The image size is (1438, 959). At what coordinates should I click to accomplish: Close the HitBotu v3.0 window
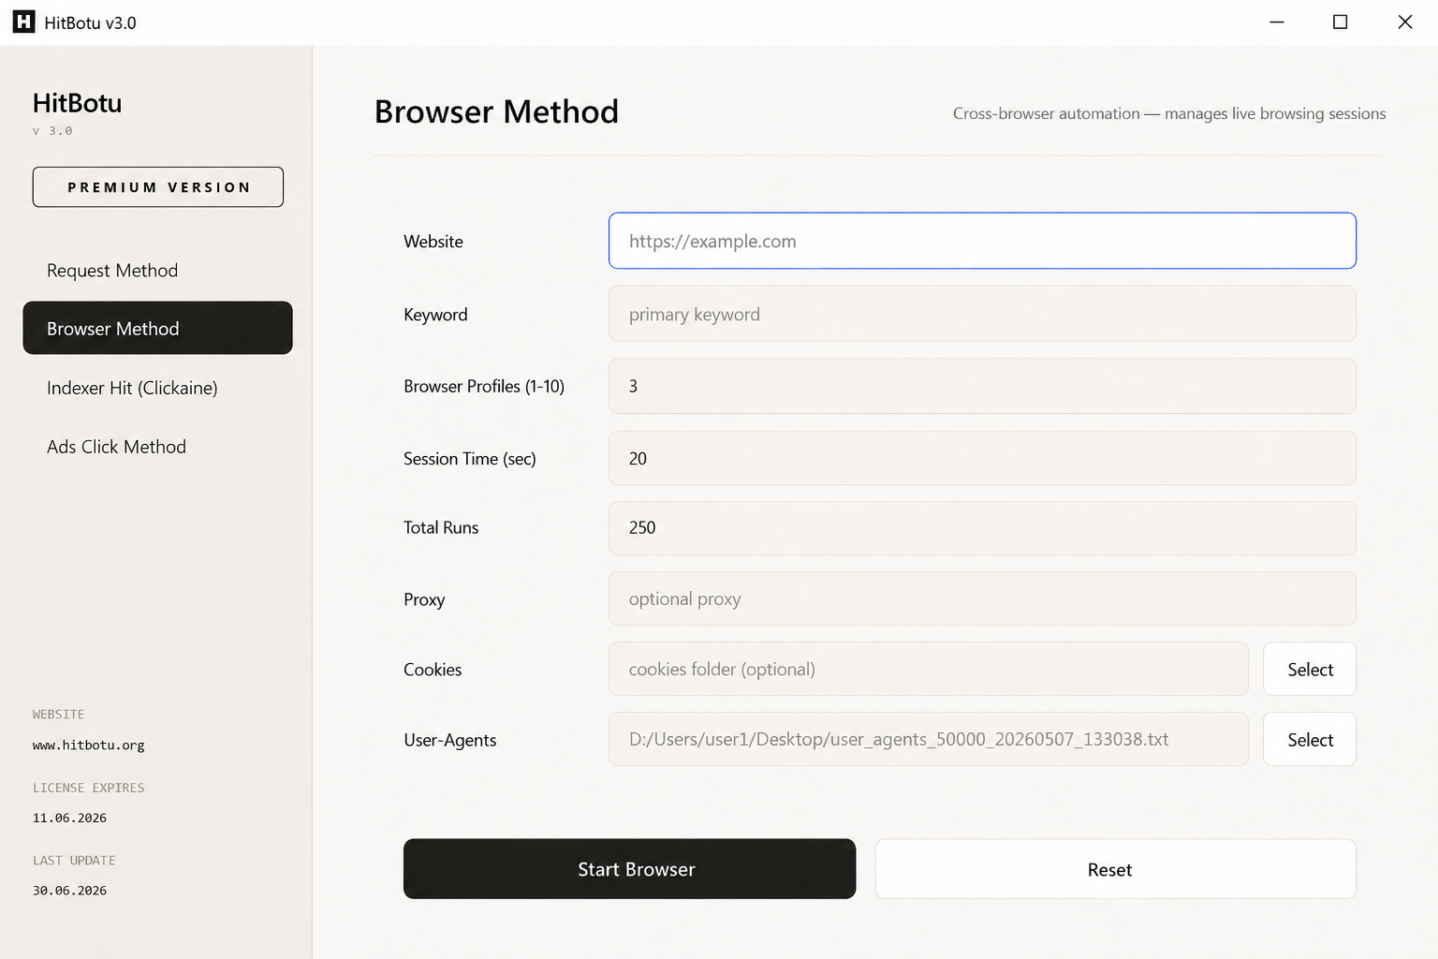[x=1405, y=22]
